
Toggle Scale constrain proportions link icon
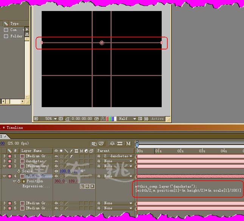pyautogui.click(x=56, y=171)
